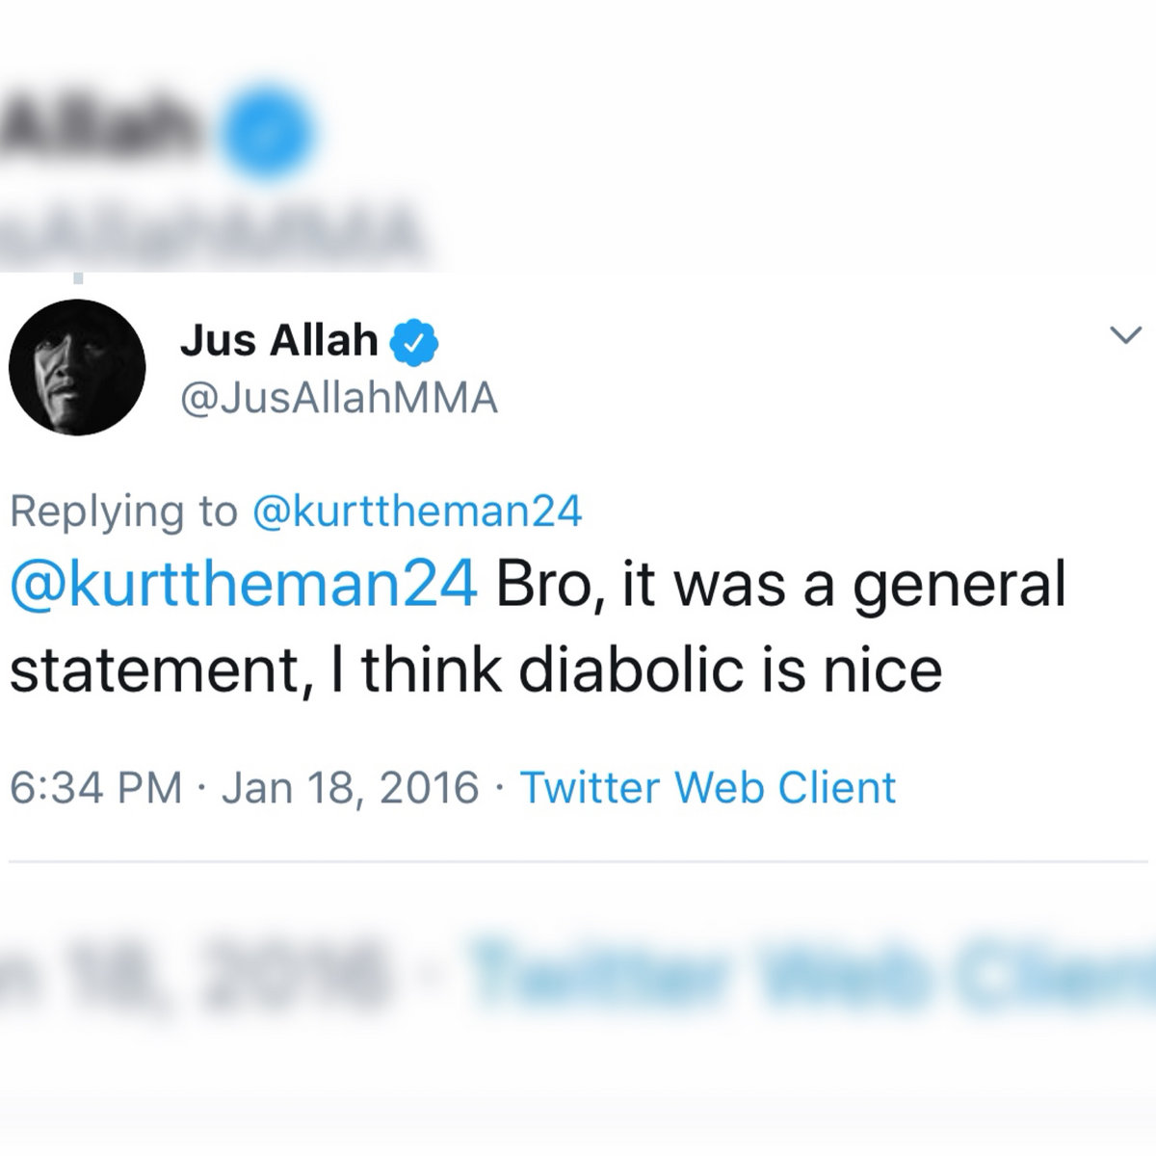The image size is (1156, 1156).
Task: Open the Jus Allah display name
Action: click(279, 341)
